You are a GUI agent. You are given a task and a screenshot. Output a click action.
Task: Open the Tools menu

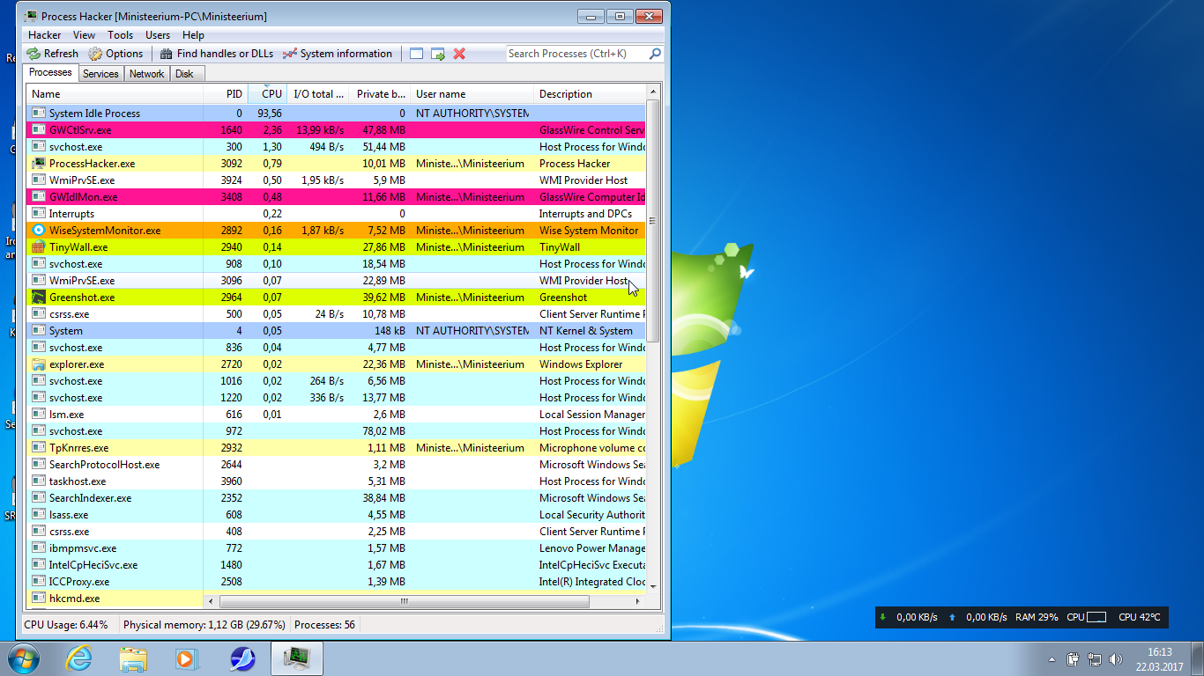coord(121,35)
